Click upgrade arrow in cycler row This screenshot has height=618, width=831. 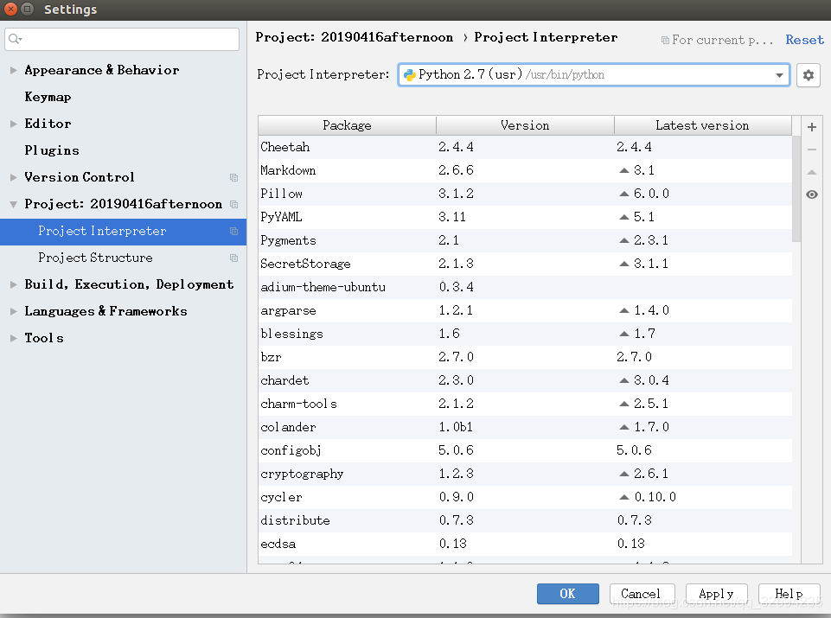click(624, 497)
